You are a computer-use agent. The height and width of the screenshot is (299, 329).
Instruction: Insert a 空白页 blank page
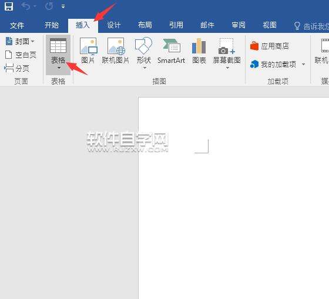pyautogui.click(x=21, y=55)
